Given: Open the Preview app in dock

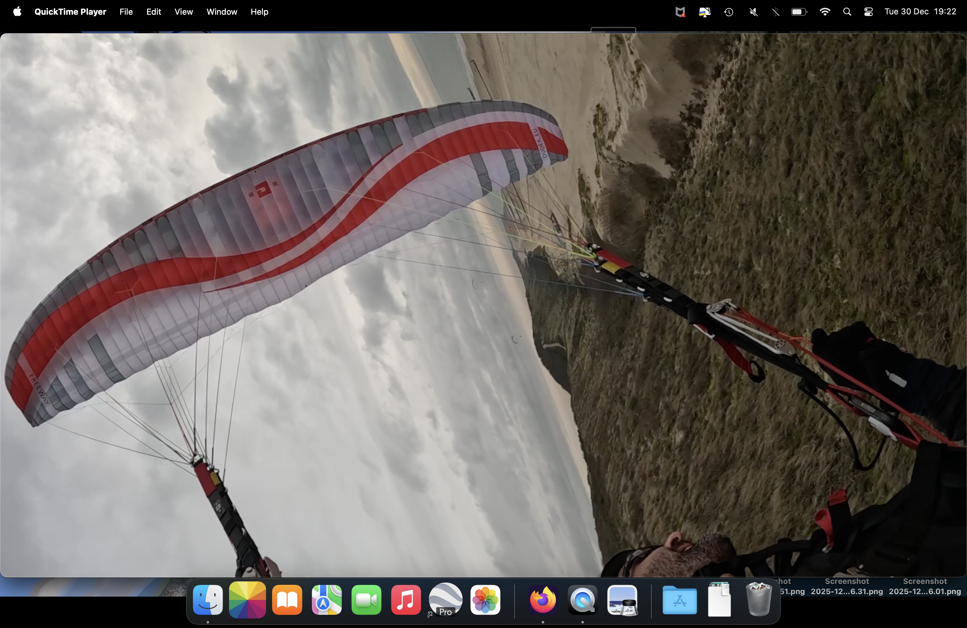Looking at the screenshot, I should pyautogui.click(x=622, y=600).
